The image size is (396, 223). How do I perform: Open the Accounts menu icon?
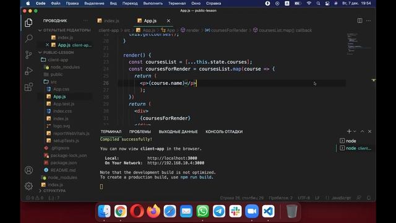tap(28, 170)
